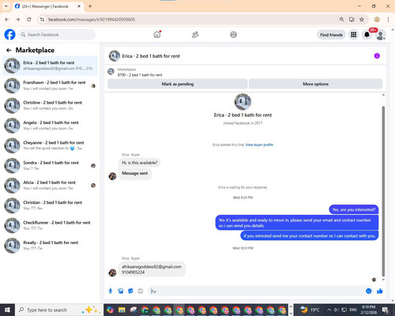Screen dimensions: 395x316
Task: Click the address bar URL
Action: tap(92, 20)
